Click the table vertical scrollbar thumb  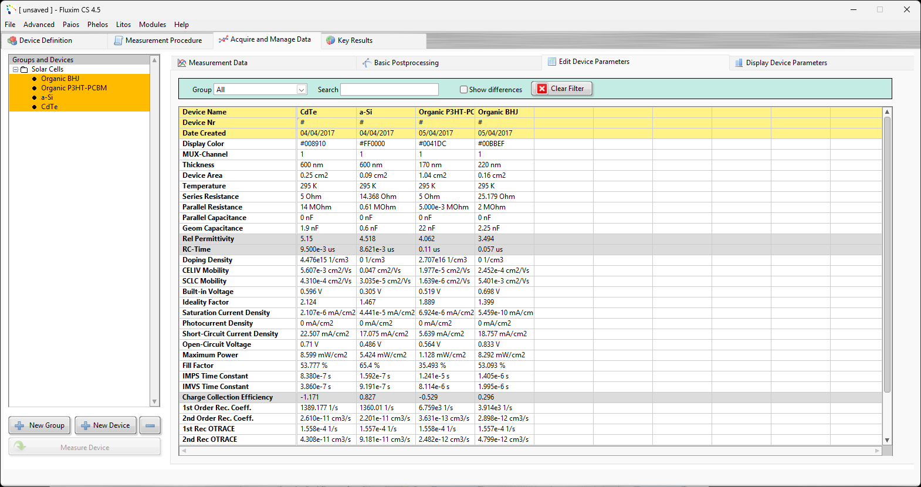tap(887, 254)
